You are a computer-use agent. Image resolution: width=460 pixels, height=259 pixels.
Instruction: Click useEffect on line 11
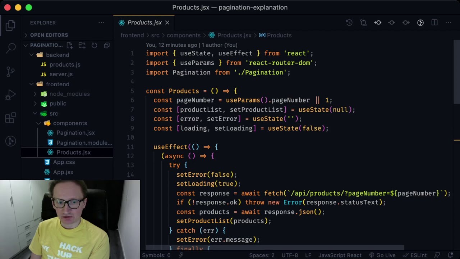(x=170, y=147)
